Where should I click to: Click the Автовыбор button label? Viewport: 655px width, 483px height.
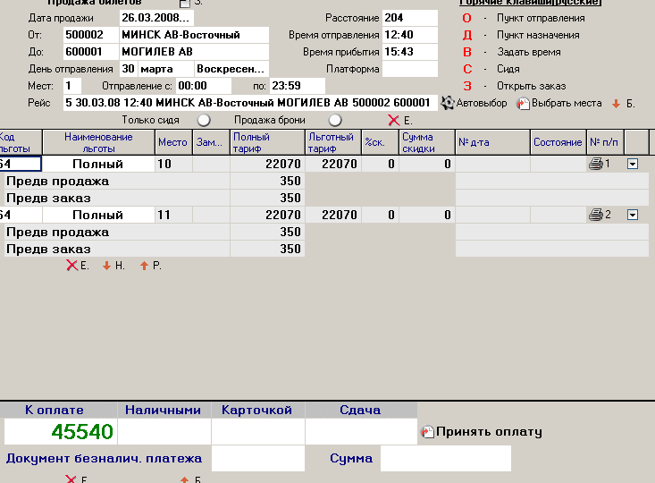point(482,103)
